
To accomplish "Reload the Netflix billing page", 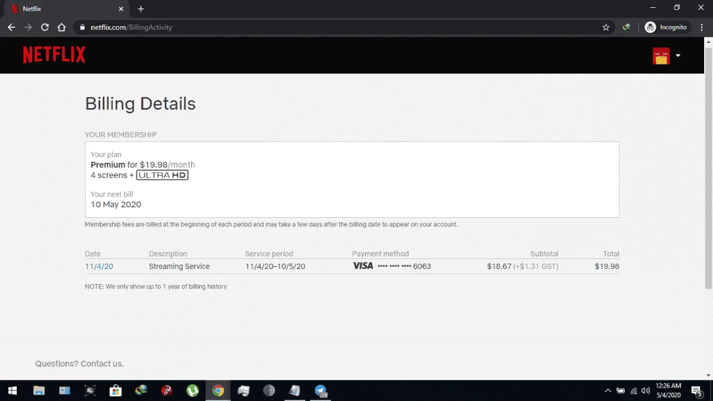I will tap(45, 27).
